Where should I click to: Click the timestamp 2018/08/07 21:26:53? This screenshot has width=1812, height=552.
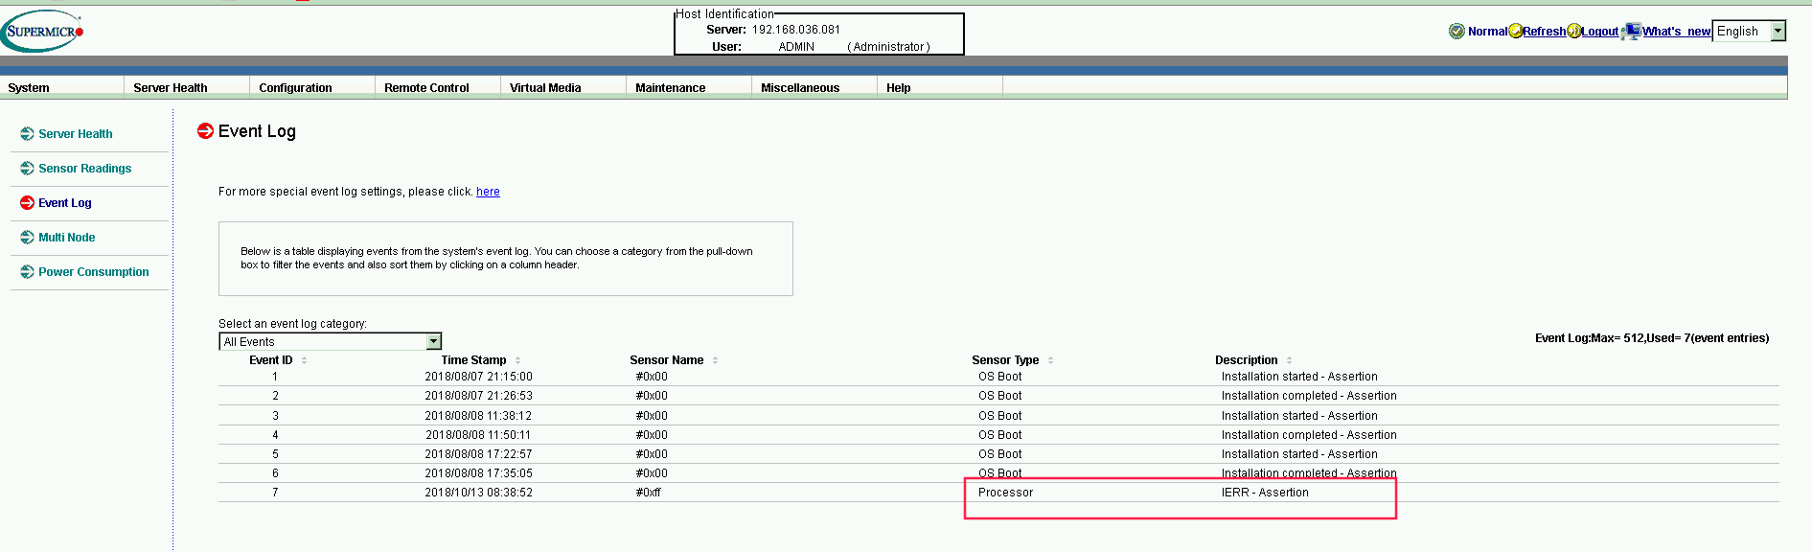[x=479, y=396]
